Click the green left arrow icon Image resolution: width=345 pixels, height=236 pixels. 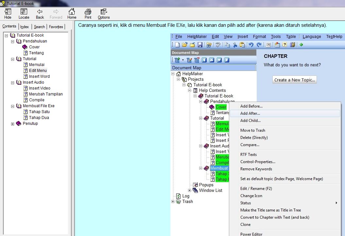point(301,45)
